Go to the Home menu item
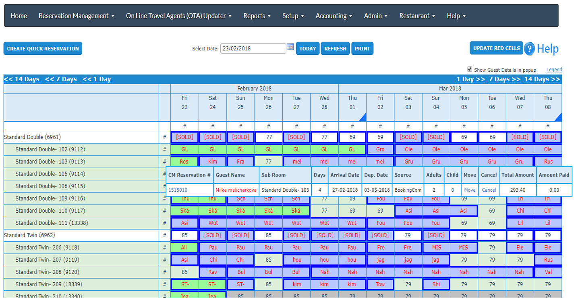 19,16
